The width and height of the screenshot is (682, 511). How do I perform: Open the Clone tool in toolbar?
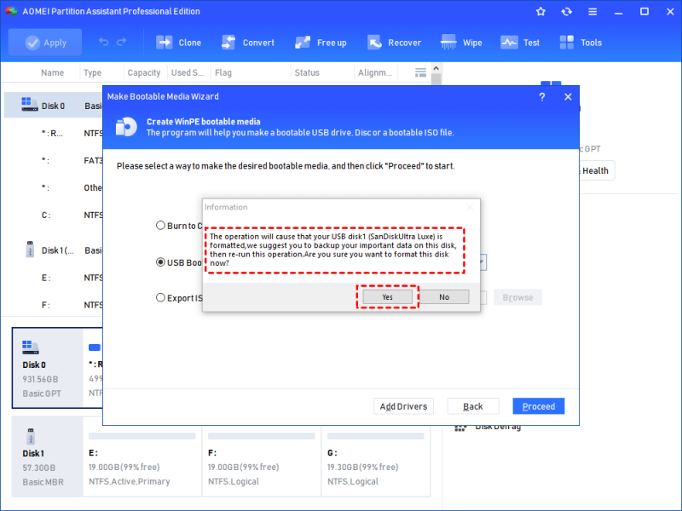pyautogui.click(x=178, y=43)
